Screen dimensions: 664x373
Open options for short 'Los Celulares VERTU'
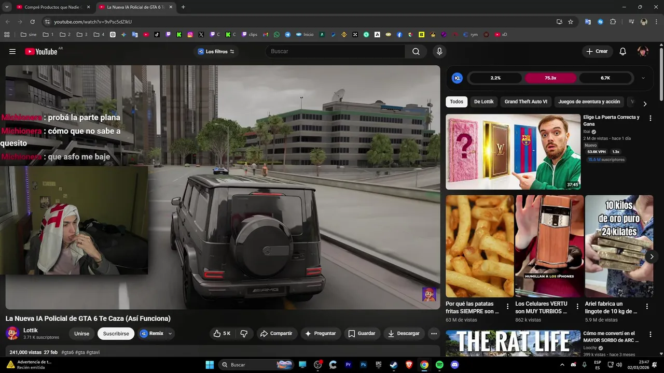(577, 307)
